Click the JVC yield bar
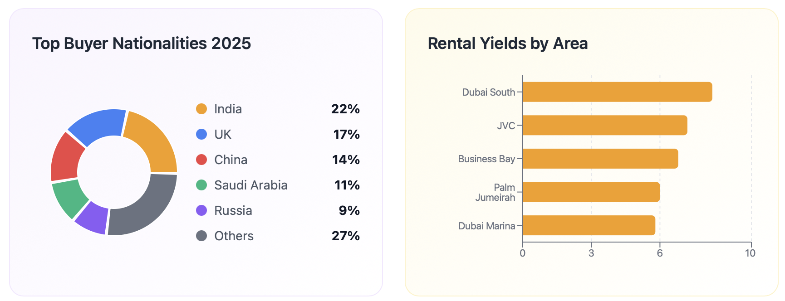The height and width of the screenshot is (301, 785). [605, 125]
